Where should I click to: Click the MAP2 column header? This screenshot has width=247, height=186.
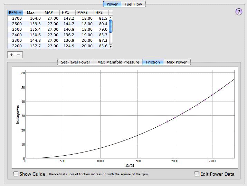pos(85,12)
